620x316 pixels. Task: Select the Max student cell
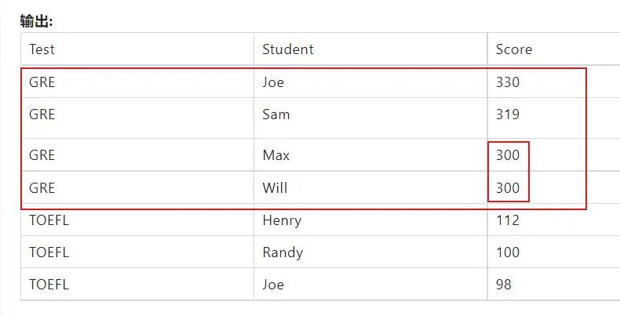point(275,155)
